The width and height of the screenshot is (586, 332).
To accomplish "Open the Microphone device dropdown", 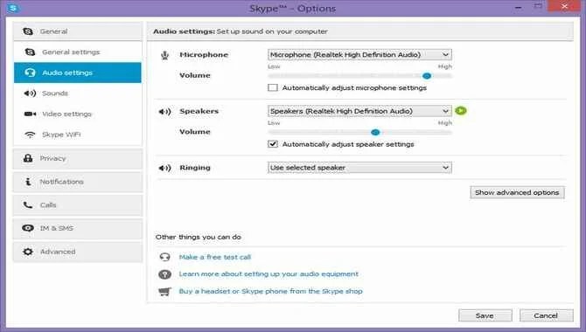I will click(x=359, y=54).
